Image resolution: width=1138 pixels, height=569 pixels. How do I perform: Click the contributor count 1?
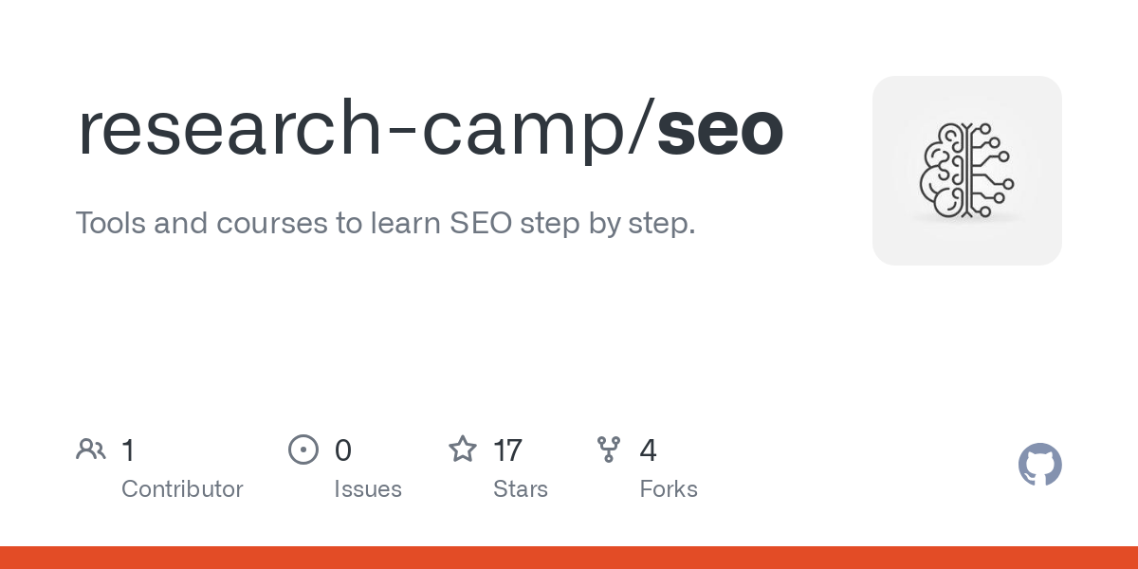coord(128,450)
